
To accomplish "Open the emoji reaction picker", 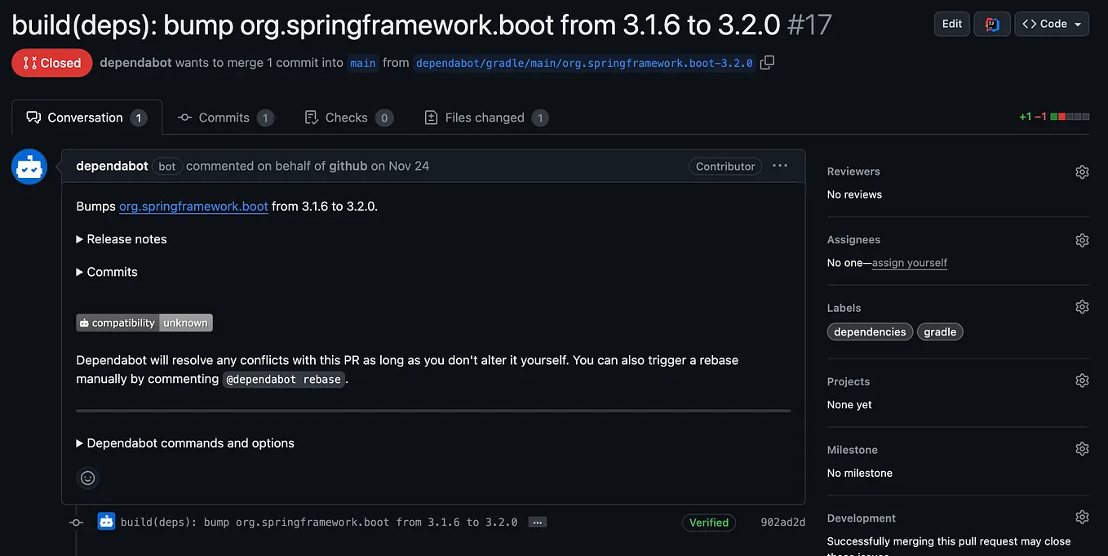I will click(x=87, y=478).
